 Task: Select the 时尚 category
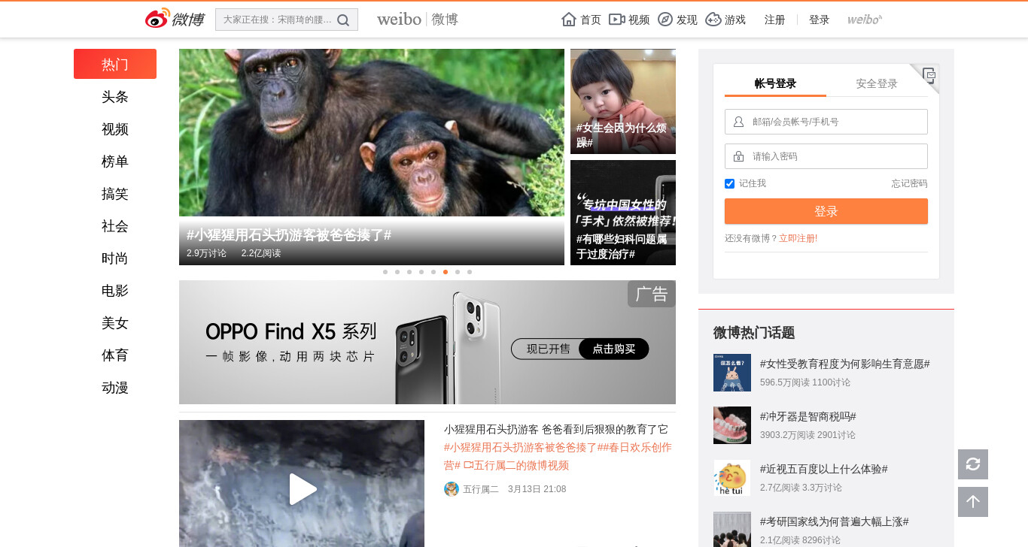coord(115,258)
